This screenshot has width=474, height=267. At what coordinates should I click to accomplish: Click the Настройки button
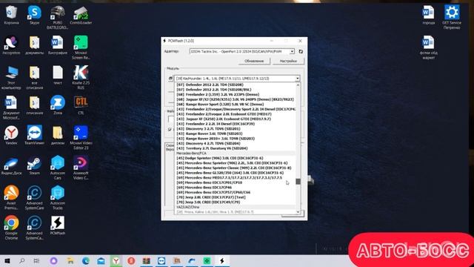[x=288, y=61]
